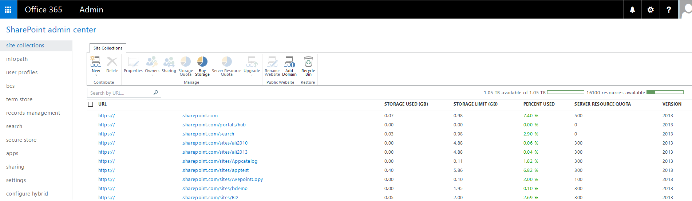Open the sites/ali2013 link
692x201 pixels.
[215, 152]
